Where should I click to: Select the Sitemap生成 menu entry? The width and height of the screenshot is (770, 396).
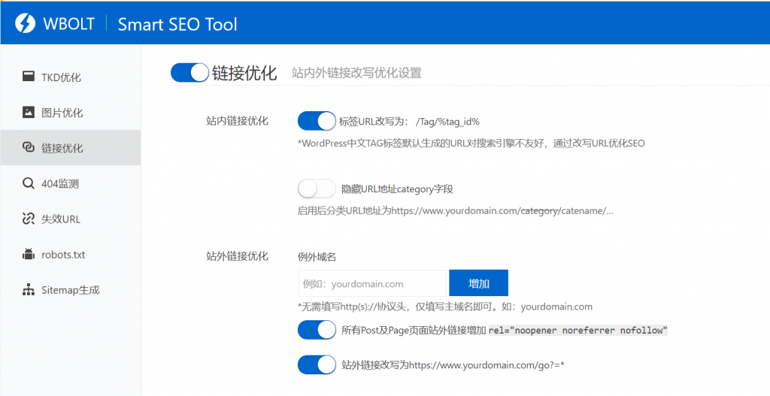click(x=70, y=290)
